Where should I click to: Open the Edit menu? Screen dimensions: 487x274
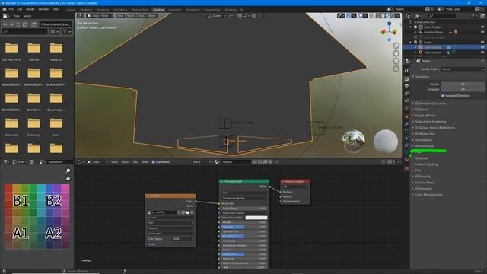pyautogui.click(x=20, y=9)
